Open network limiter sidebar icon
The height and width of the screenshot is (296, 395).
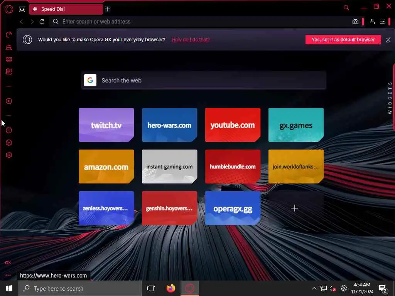[x=9, y=59]
